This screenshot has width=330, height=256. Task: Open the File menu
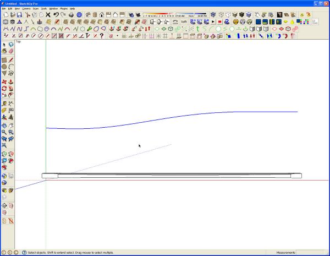click(4, 9)
